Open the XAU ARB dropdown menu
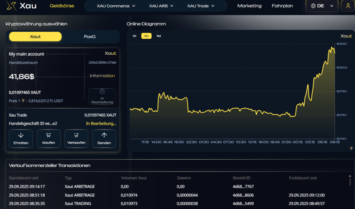The image size is (355, 209). pos(161,6)
